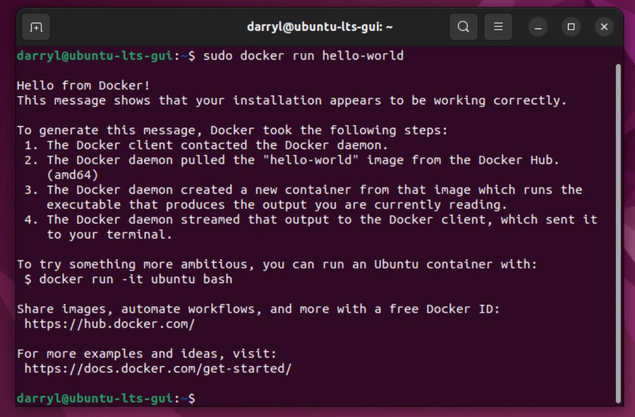Click step 3 'created a new container' line
Screen dimensions: 635x417
click(304, 190)
